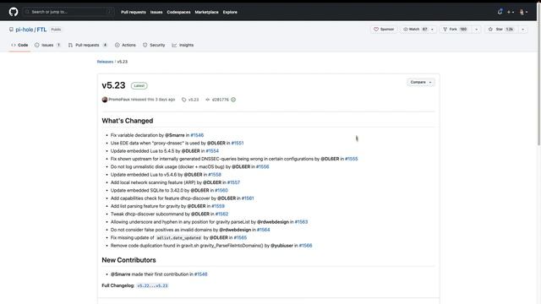This screenshot has width=541, height=304.
Task: Open pull request #1562
Action: [221, 214]
